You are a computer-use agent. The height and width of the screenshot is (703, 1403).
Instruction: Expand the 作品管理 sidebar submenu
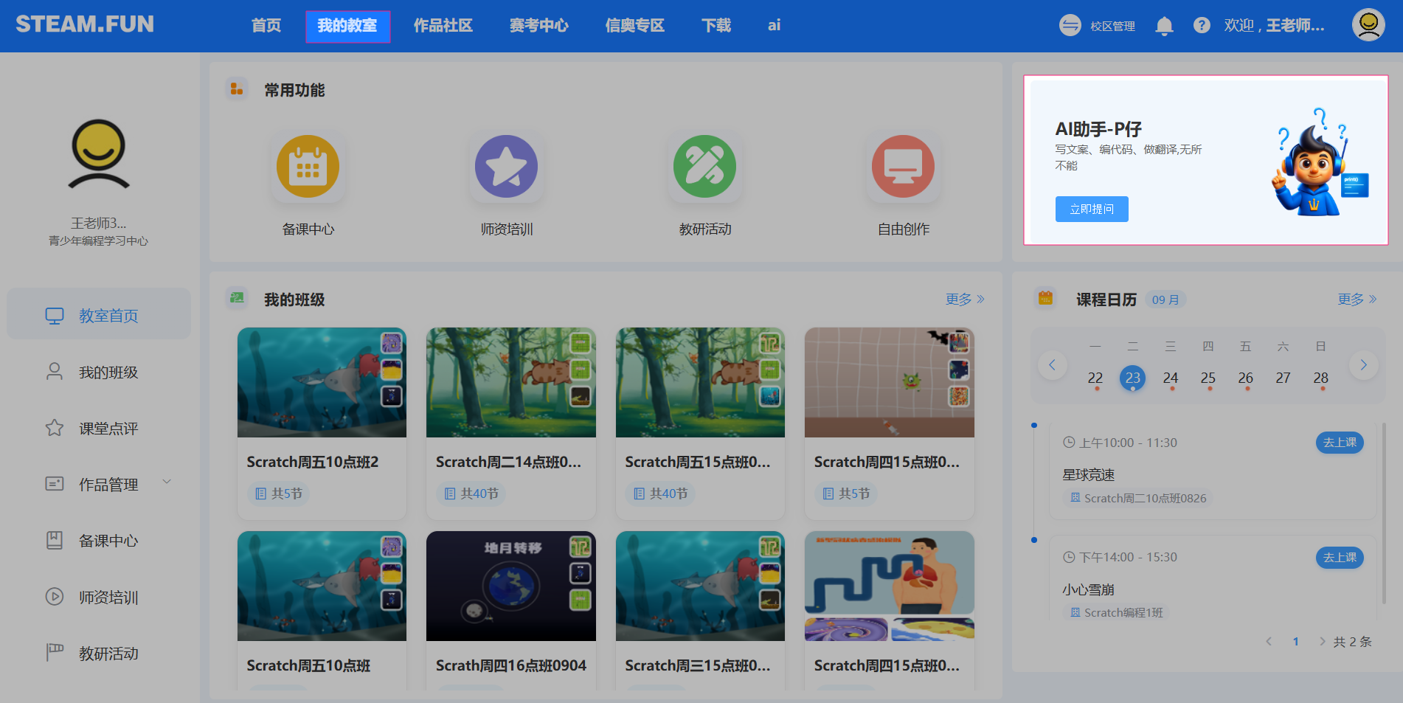(167, 482)
